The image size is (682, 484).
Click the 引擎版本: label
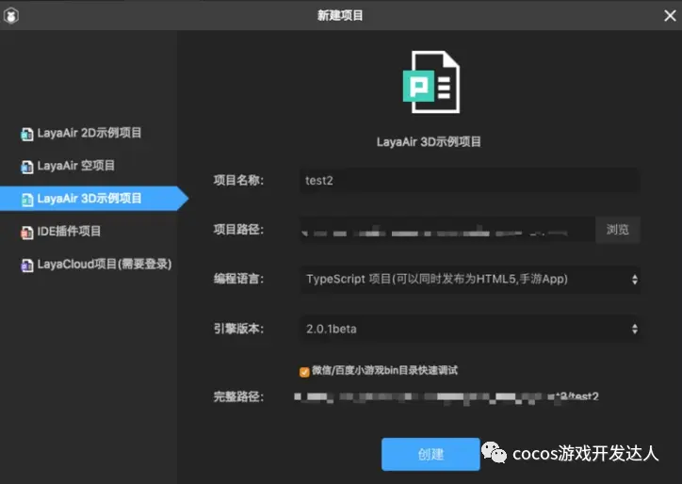tap(238, 329)
